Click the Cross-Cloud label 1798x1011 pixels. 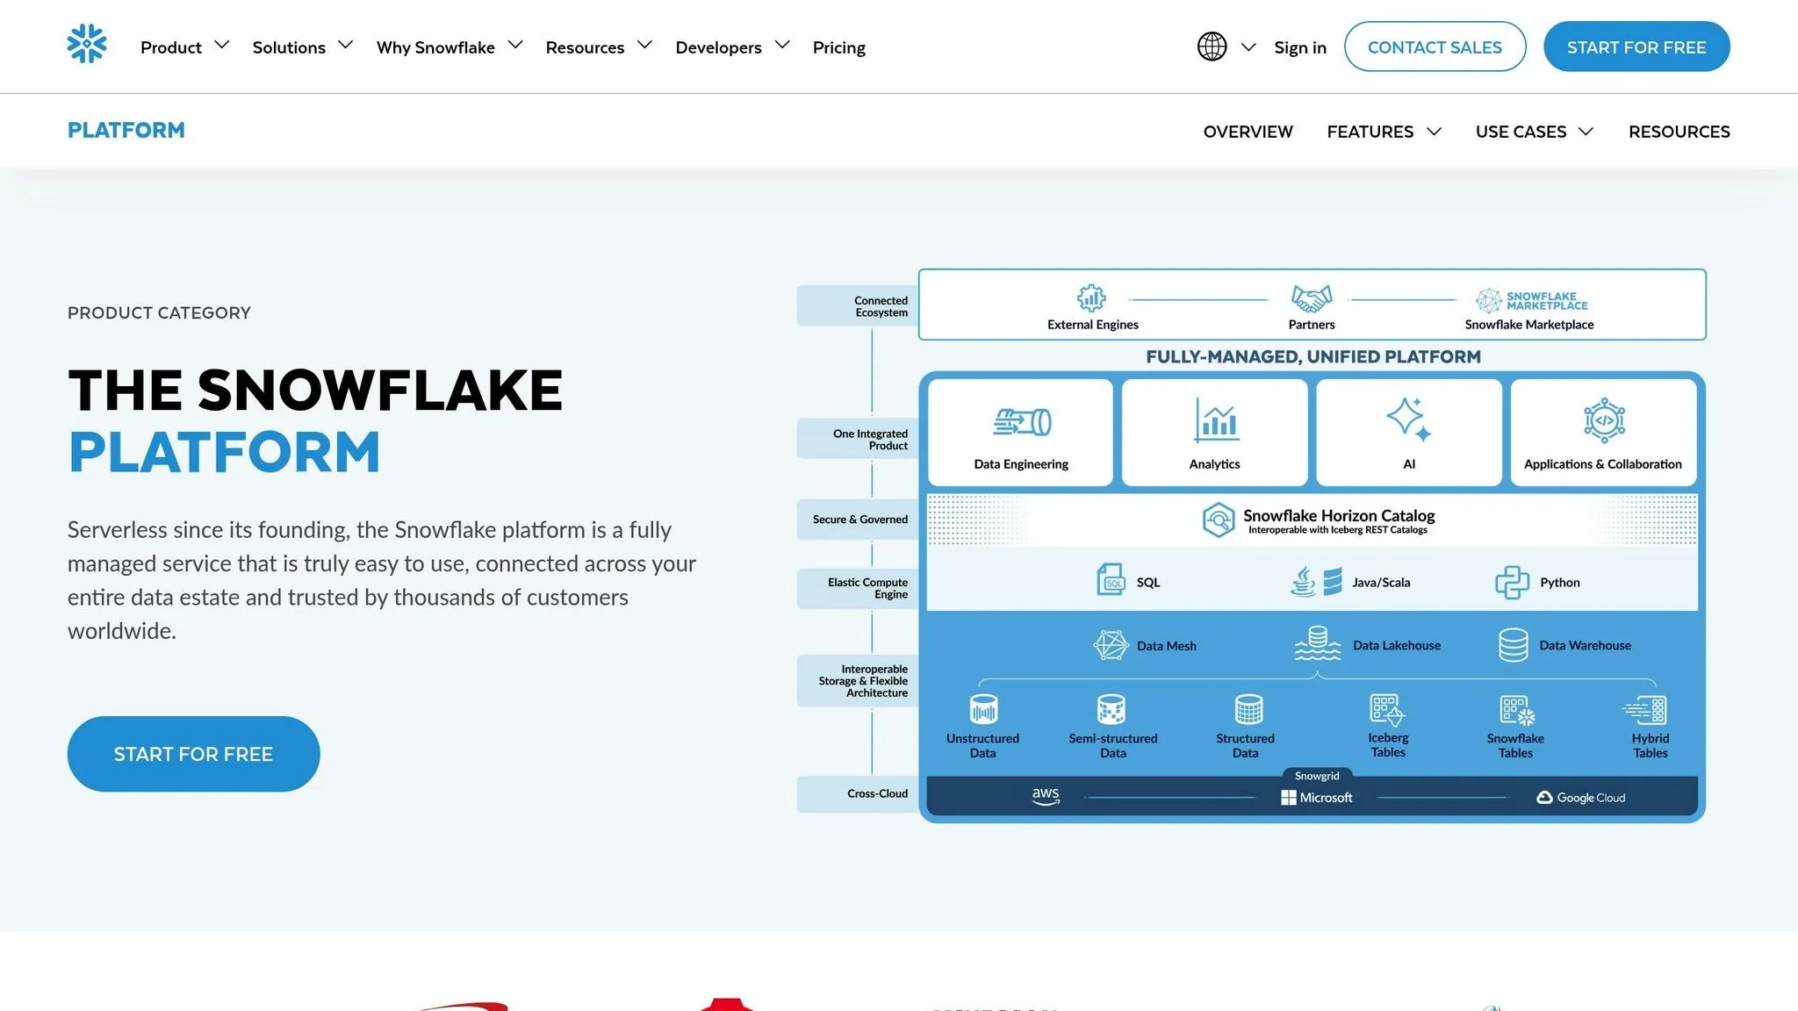coord(859,794)
